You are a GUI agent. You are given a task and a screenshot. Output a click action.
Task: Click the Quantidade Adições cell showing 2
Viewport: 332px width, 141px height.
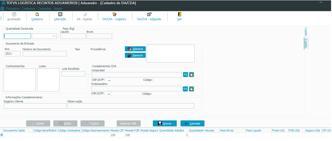tap(173, 135)
